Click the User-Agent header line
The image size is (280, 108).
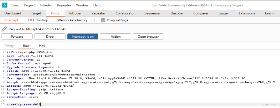[126, 78]
